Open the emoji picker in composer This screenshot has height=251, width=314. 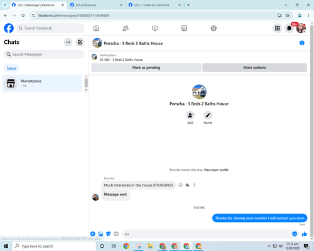point(295,234)
